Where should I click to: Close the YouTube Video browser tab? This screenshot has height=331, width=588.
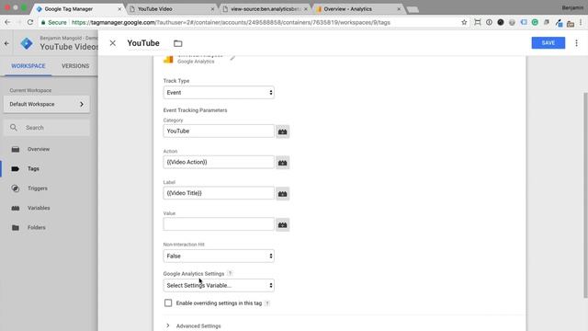[212, 9]
